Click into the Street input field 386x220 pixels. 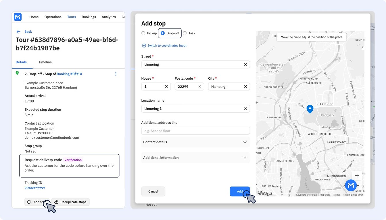pyautogui.click(x=195, y=64)
